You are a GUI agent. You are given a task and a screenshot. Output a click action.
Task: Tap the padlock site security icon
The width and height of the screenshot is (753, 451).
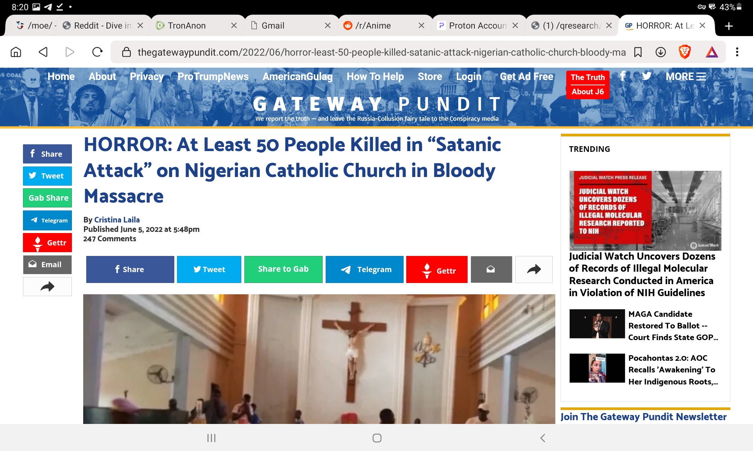(x=127, y=52)
